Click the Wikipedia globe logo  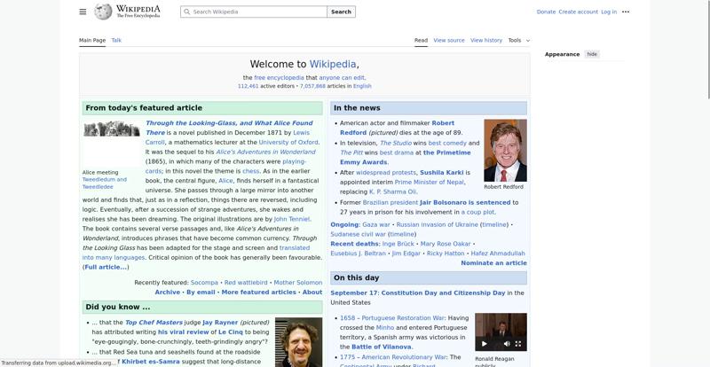coord(103,12)
